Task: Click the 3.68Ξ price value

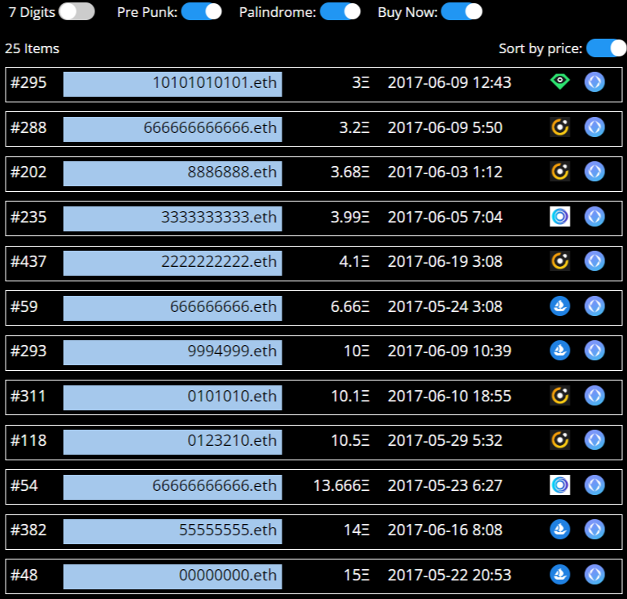Action: coord(350,172)
